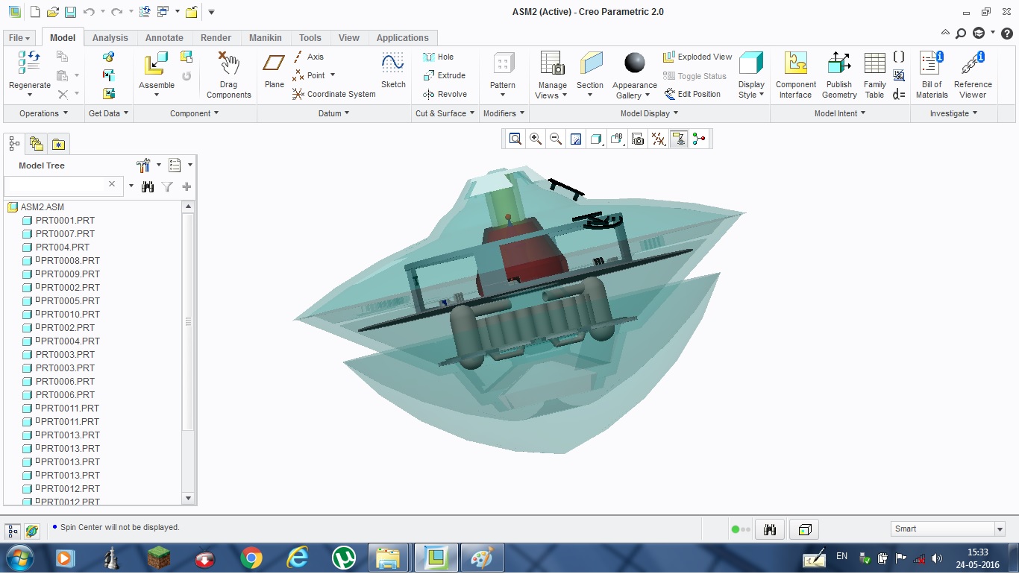Click the Relations d= icon

pos(899,95)
